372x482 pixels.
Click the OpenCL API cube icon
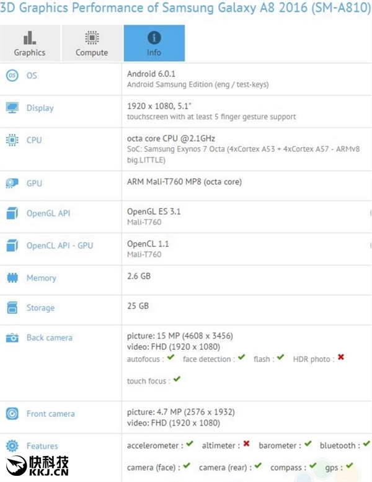[x=12, y=246]
